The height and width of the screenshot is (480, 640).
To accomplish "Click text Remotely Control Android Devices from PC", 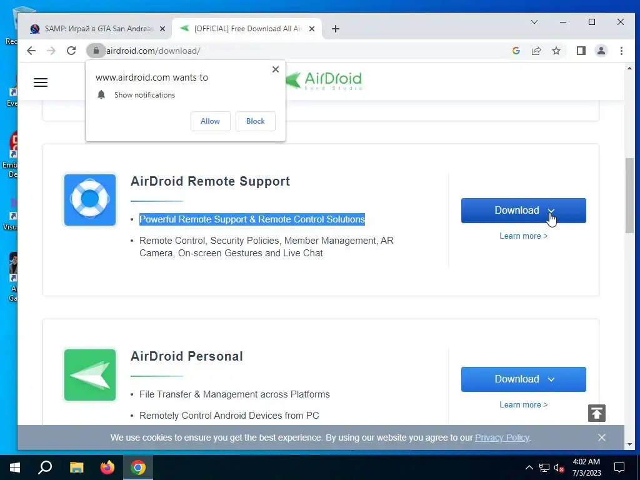I will point(229,416).
